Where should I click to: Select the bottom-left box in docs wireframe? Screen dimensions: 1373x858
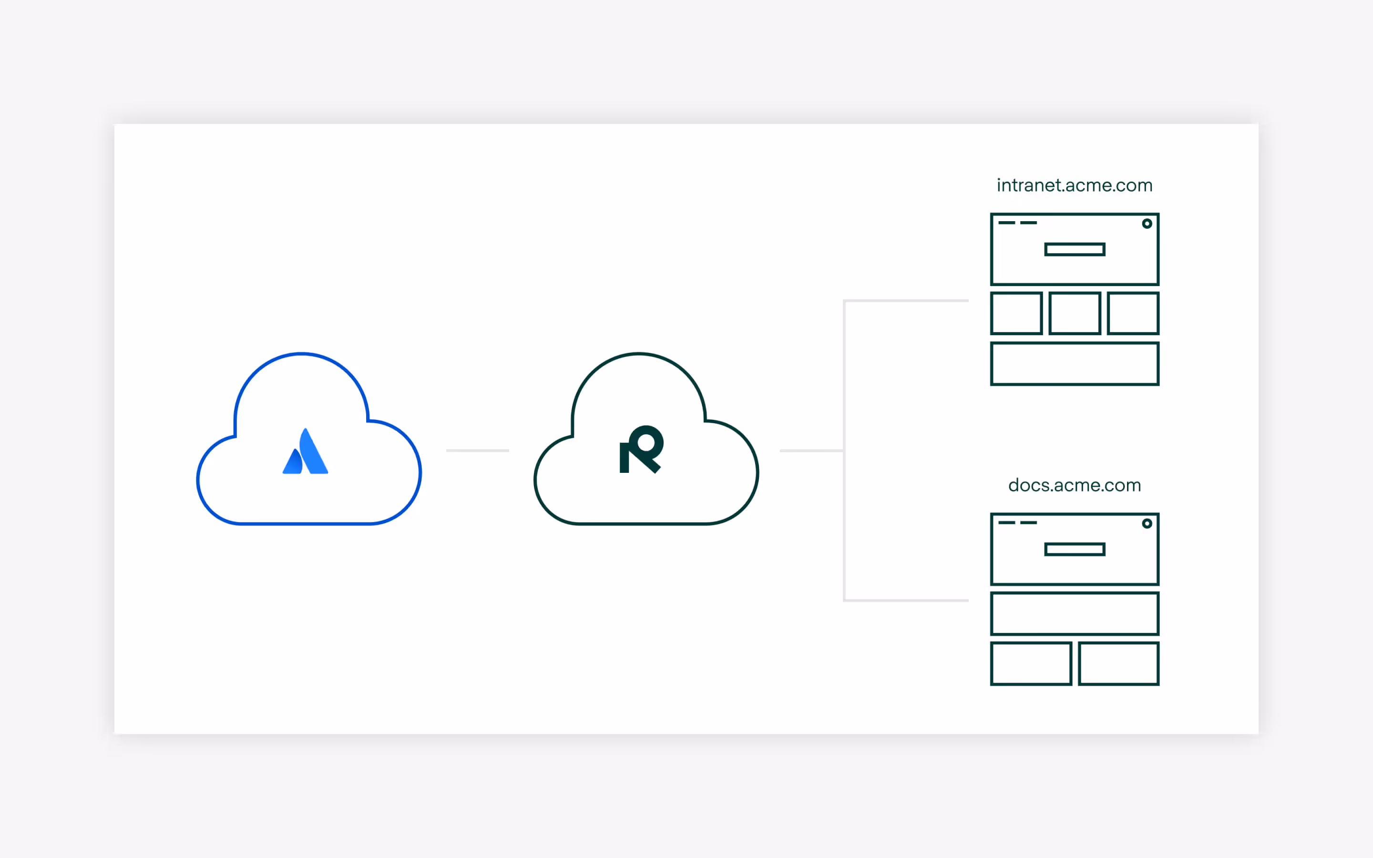point(1031,664)
